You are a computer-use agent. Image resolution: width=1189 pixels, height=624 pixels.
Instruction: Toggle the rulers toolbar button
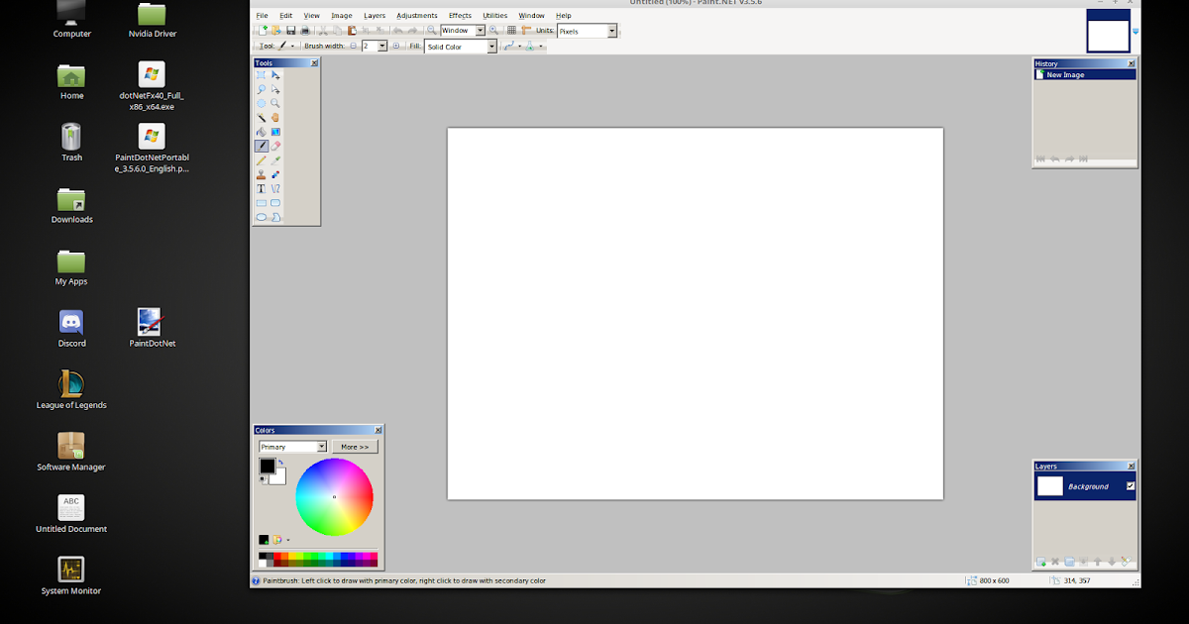coord(526,31)
